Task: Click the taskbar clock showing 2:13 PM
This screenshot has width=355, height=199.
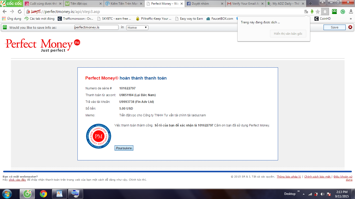Action: pyautogui.click(x=342, y=194)
